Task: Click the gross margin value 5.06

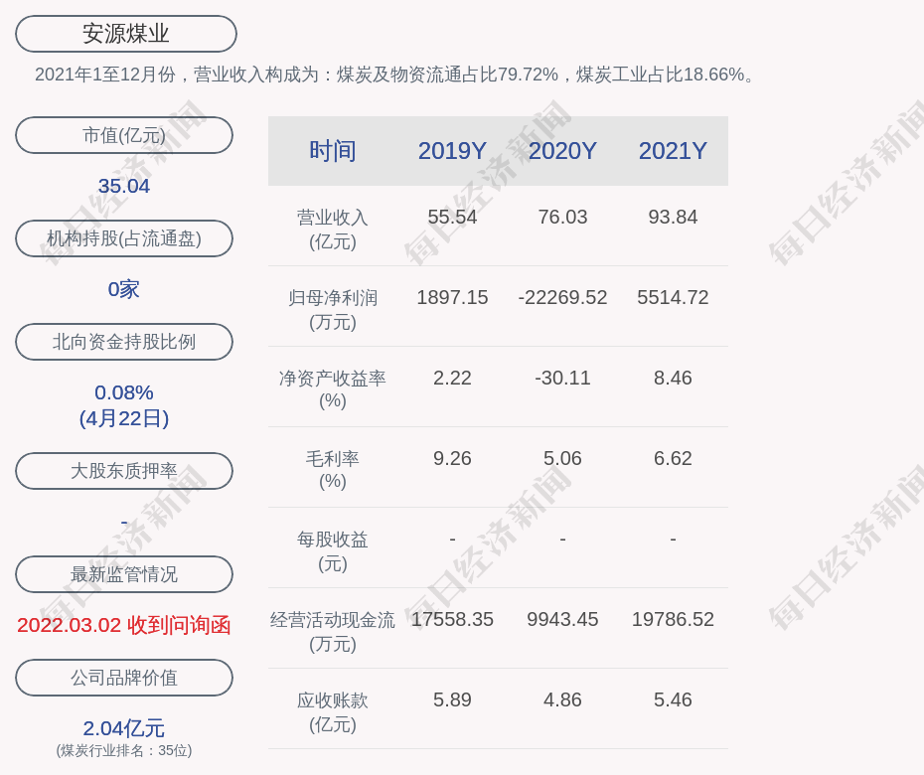Action: click(562, 458)
